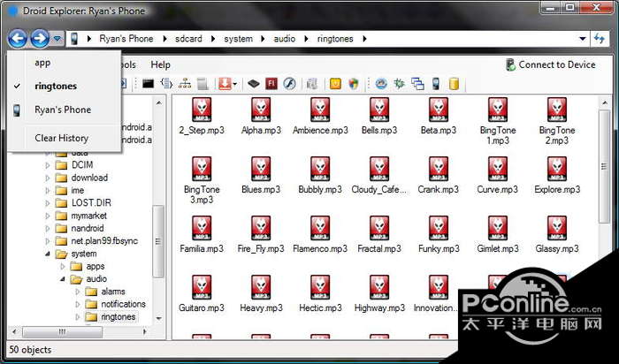619x364 pixels.
Task: Open the address bar dropdown arrow
Action: click(x=582, y=39)
